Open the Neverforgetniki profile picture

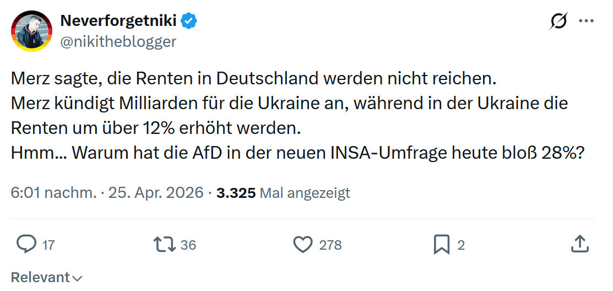[x=31, y=31]
